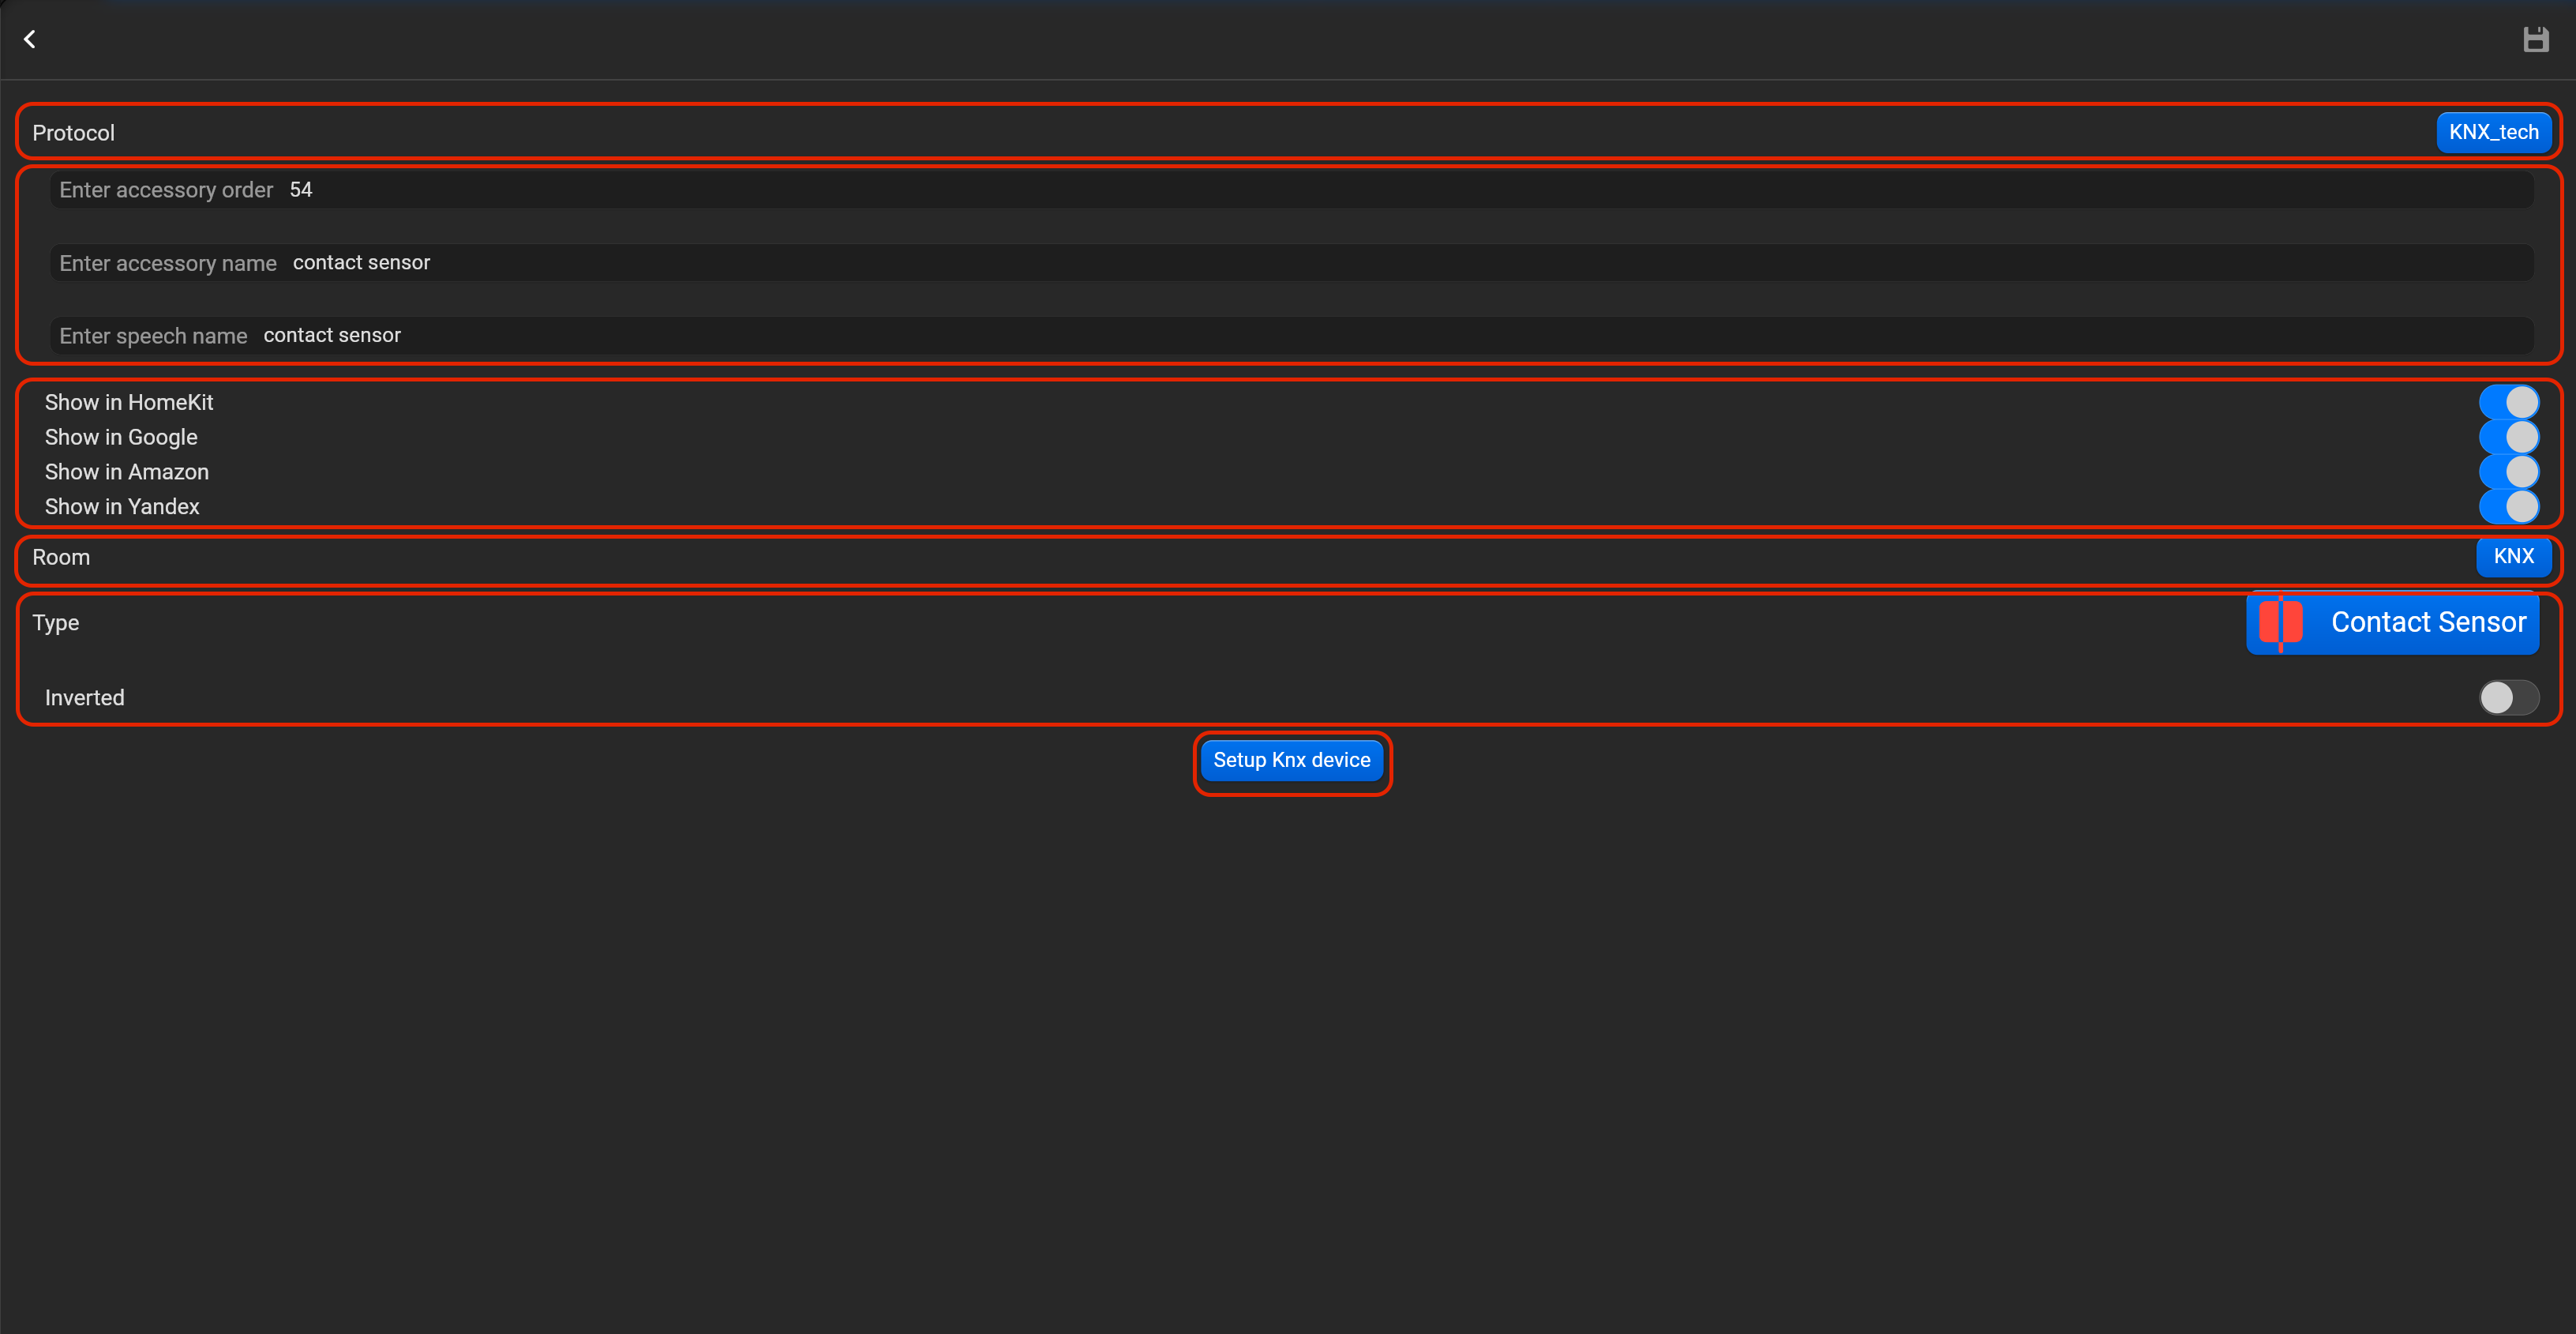Enable the Inverted switch

tap(2508, 697)
